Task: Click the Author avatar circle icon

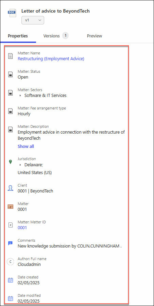Action: tap(10, 262)
